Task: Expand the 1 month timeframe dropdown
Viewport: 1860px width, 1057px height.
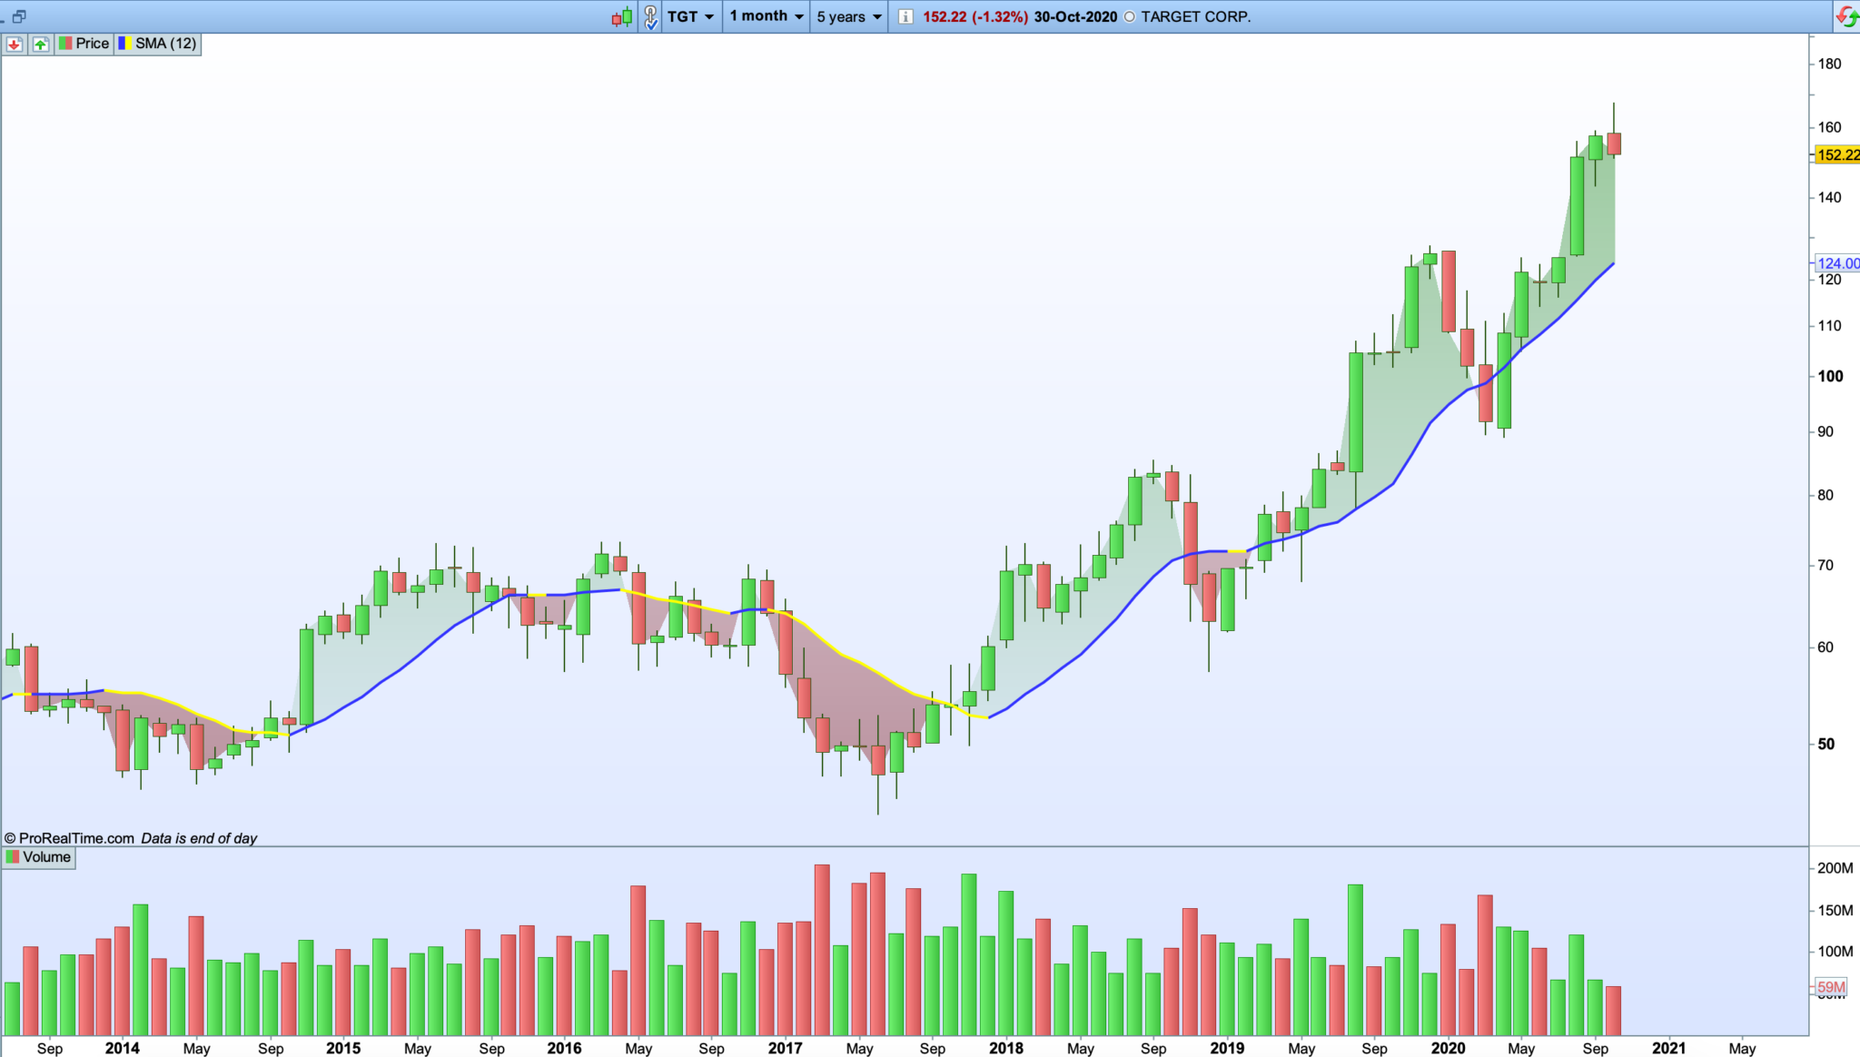Action: [x=767, y=16]
